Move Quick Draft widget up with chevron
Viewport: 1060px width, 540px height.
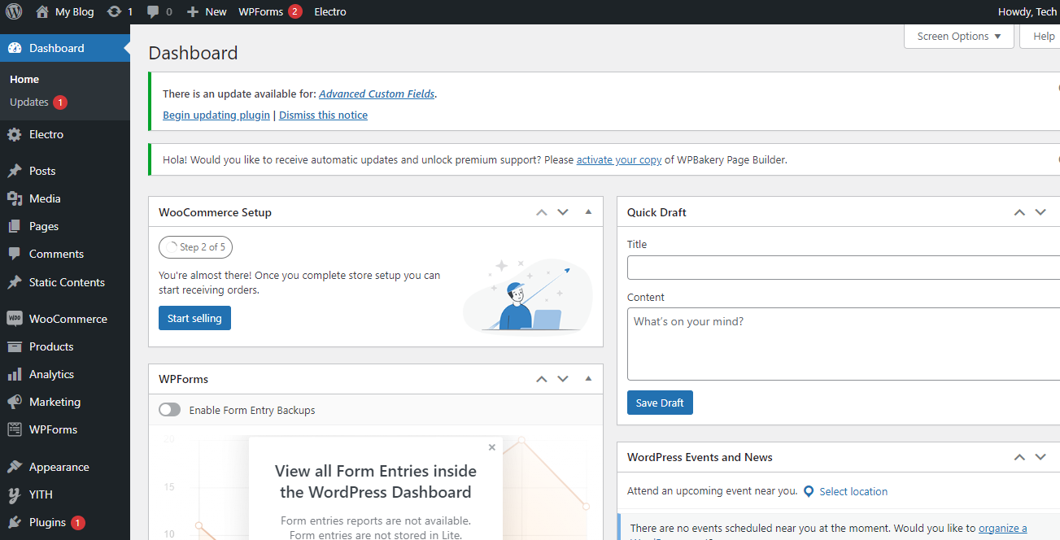click(x=1019, y=212)
